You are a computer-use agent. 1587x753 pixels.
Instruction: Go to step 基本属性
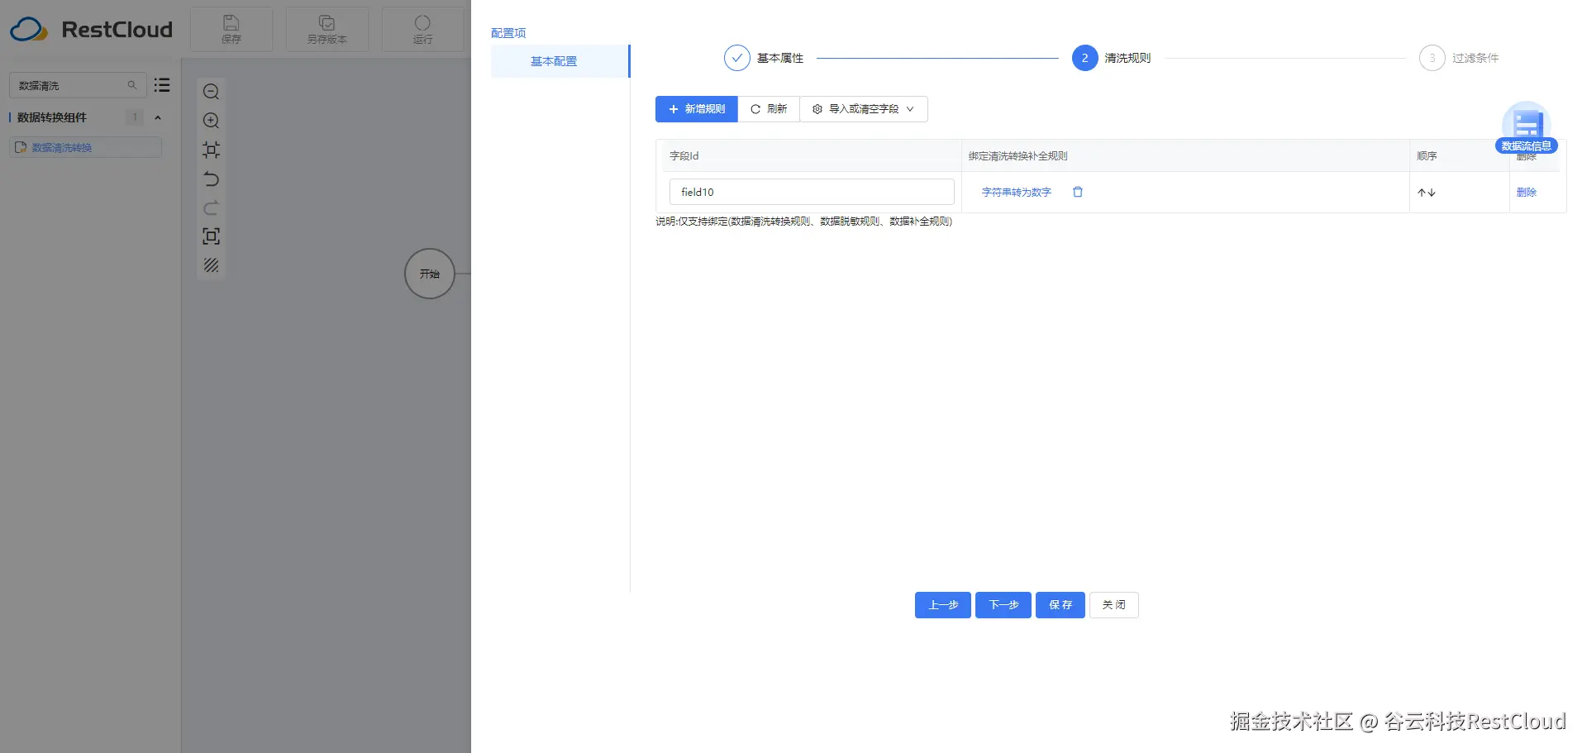click(x=764, y=58)
